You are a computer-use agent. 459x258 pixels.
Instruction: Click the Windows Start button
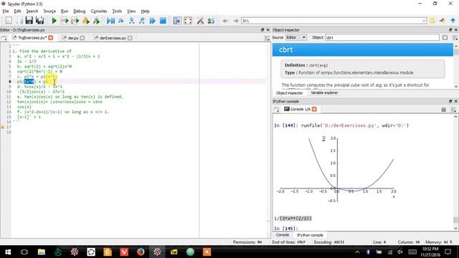click(x=8, y=252)
